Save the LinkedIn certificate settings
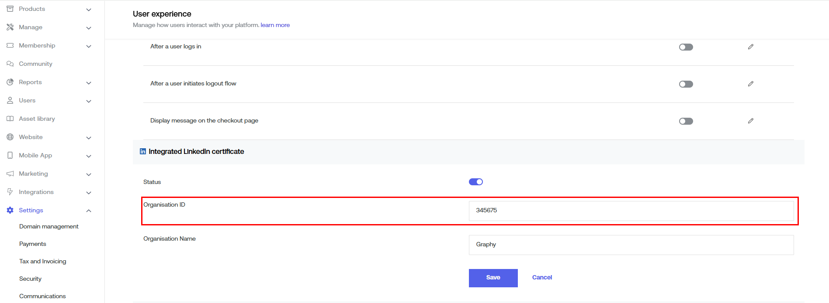The height and width of the screenshot is (303, 829). coord(493,278)
